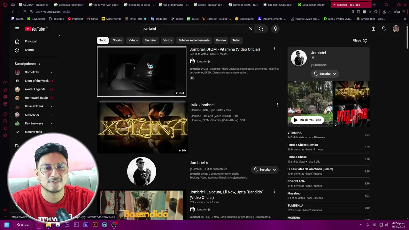Select the Todo filter chip

tap(103, 40)
